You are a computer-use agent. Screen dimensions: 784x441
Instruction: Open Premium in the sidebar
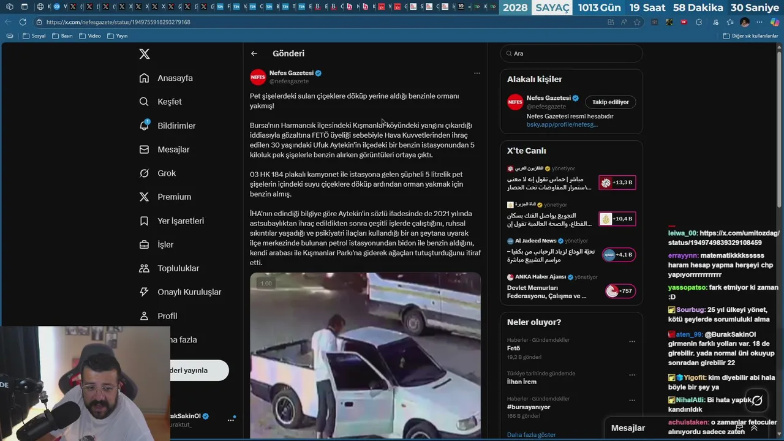click(165, 197)
